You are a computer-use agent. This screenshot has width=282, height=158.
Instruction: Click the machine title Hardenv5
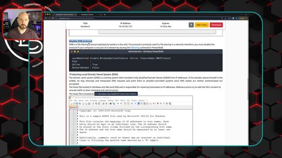pos(85,26)
